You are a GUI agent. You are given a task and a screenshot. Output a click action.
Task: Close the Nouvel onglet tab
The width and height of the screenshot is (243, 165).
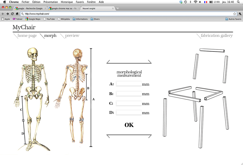coord(113,8)
